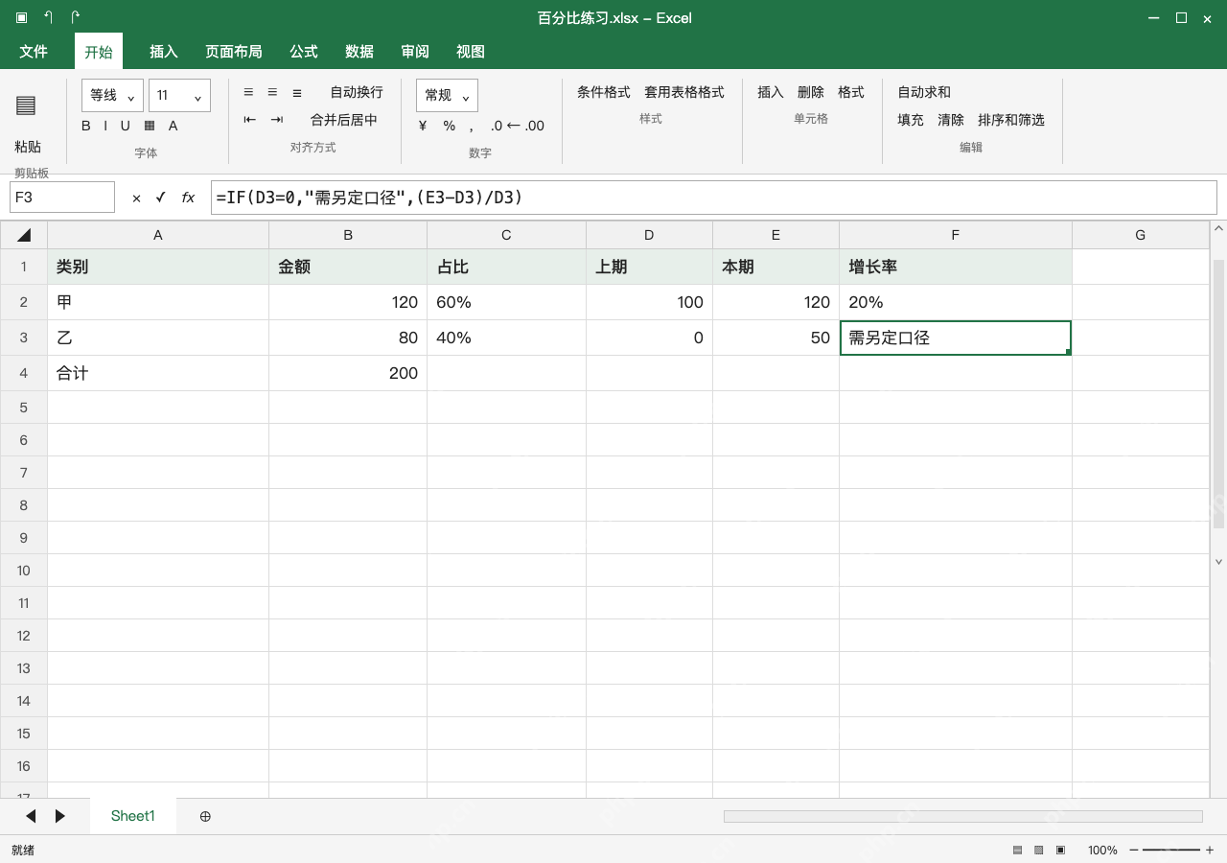Open the 套用表格格式 gallery
Viewport: 1227px width, 863px height.
click(x=684, y=92)
